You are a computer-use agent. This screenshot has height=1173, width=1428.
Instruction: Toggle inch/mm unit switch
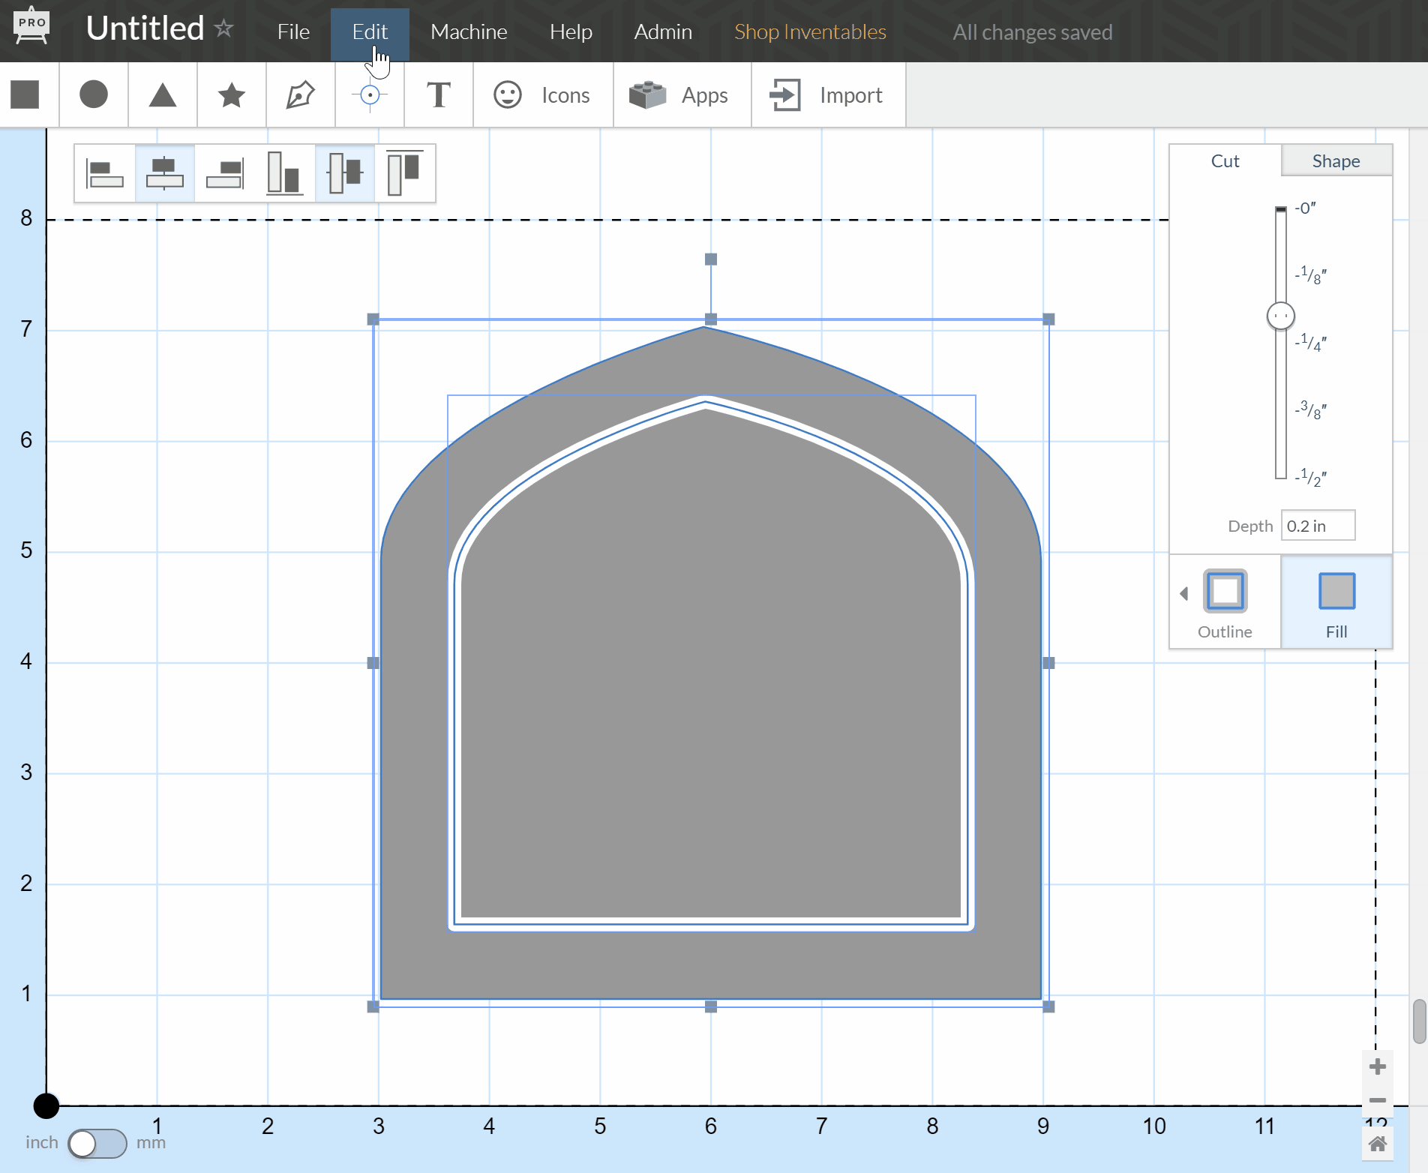(97, 1143)
